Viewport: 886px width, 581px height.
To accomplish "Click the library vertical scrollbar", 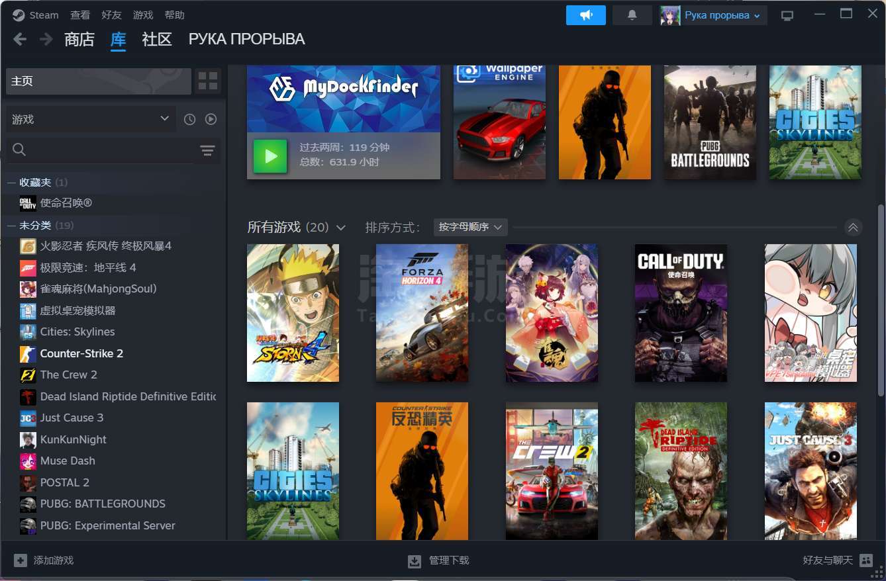I will point(881,300).
